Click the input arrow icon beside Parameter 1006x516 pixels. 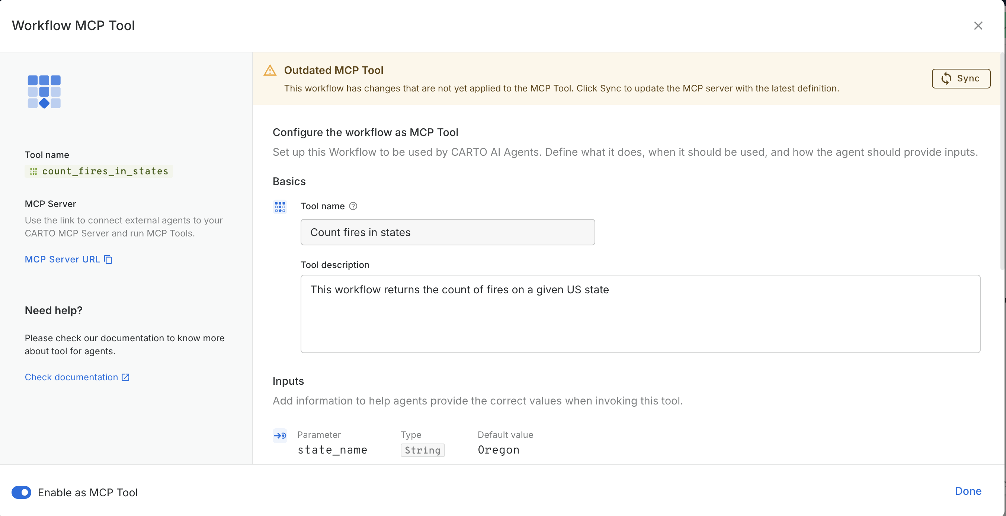[x=280, y=436]
